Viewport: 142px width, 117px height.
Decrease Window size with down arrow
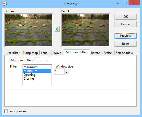[x=67, y=73]
